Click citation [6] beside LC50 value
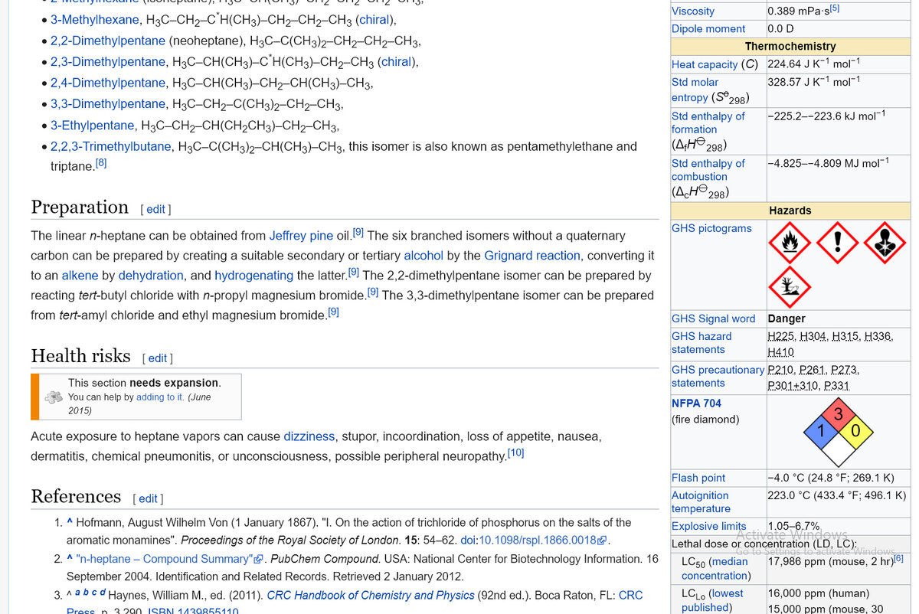The width and height of the screenshot is (919, 614). (899, 558)
